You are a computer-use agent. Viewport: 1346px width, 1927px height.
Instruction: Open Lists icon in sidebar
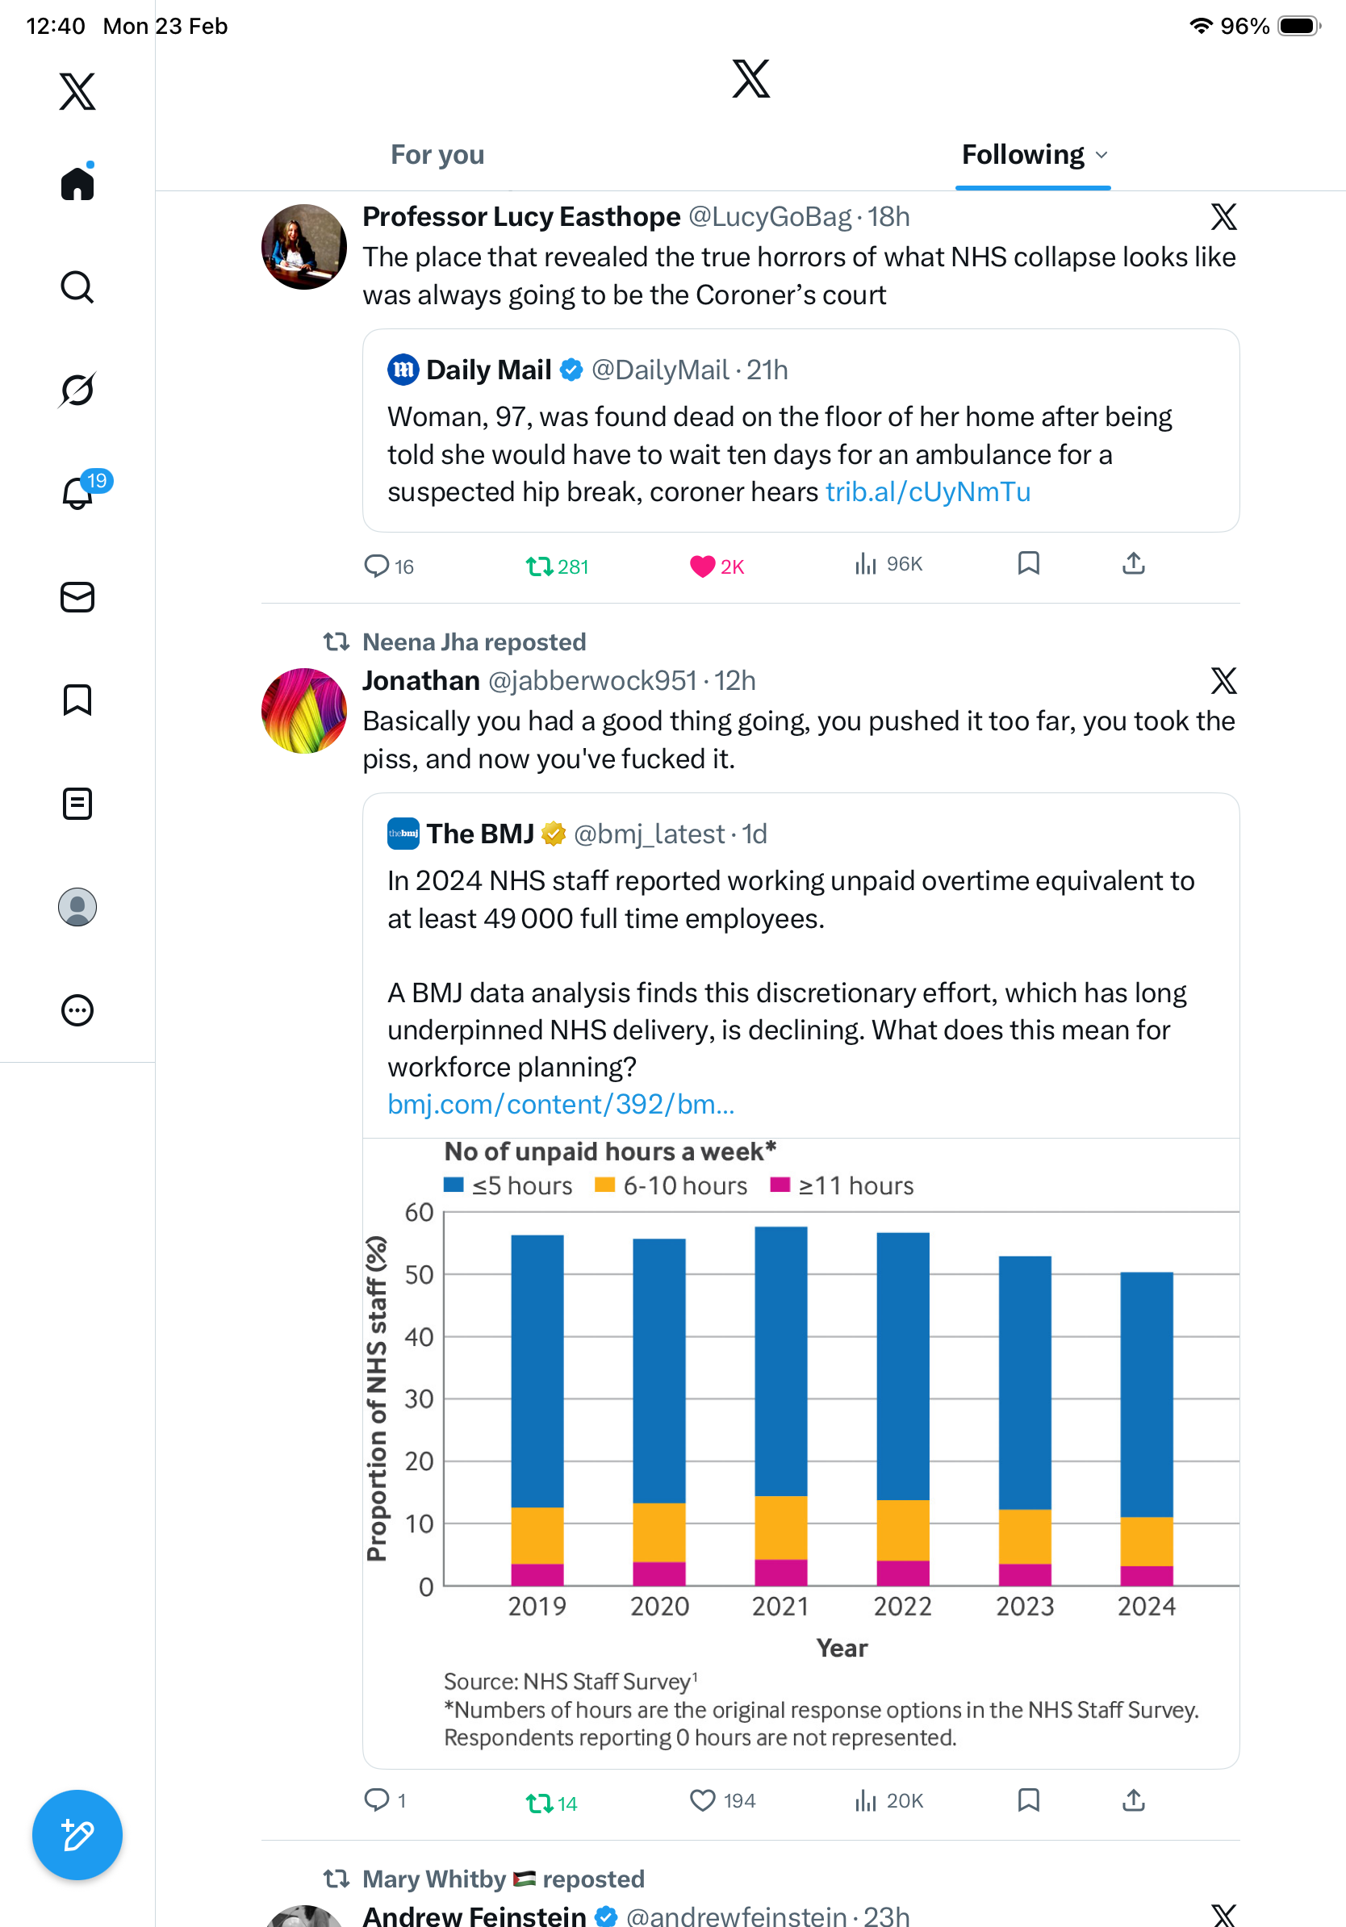click(77, 803)
